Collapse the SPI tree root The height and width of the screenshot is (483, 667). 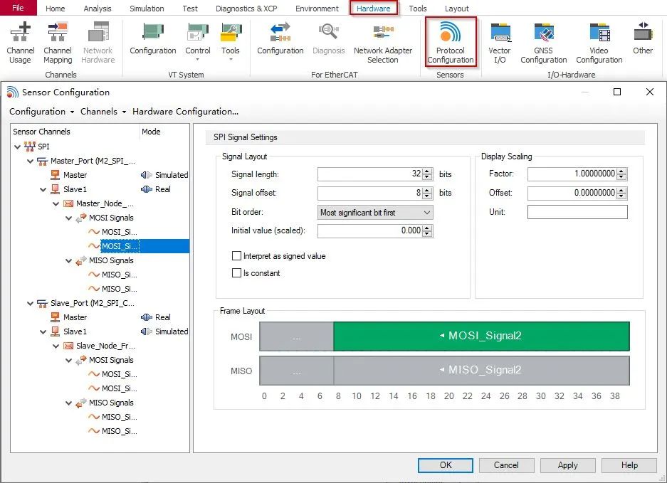tap(18, 147)
